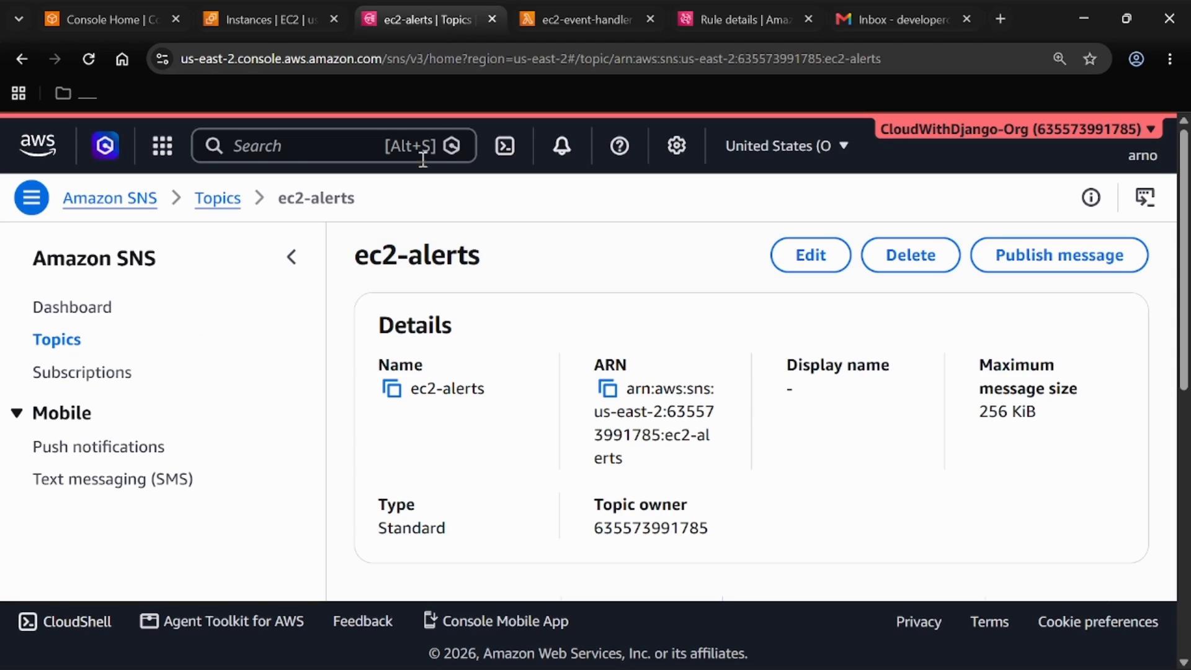Open Dashboard in the sidebar
This screenshot has width=1191, height=670.
click(72, 307)
